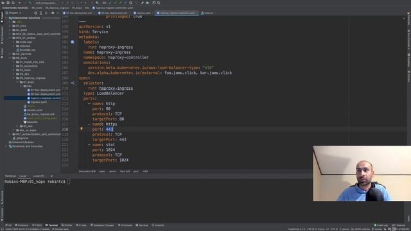Open the wrench settings icon in toolbar
Image resolution: width=411 pixels, height=231 pixels.
143,3
